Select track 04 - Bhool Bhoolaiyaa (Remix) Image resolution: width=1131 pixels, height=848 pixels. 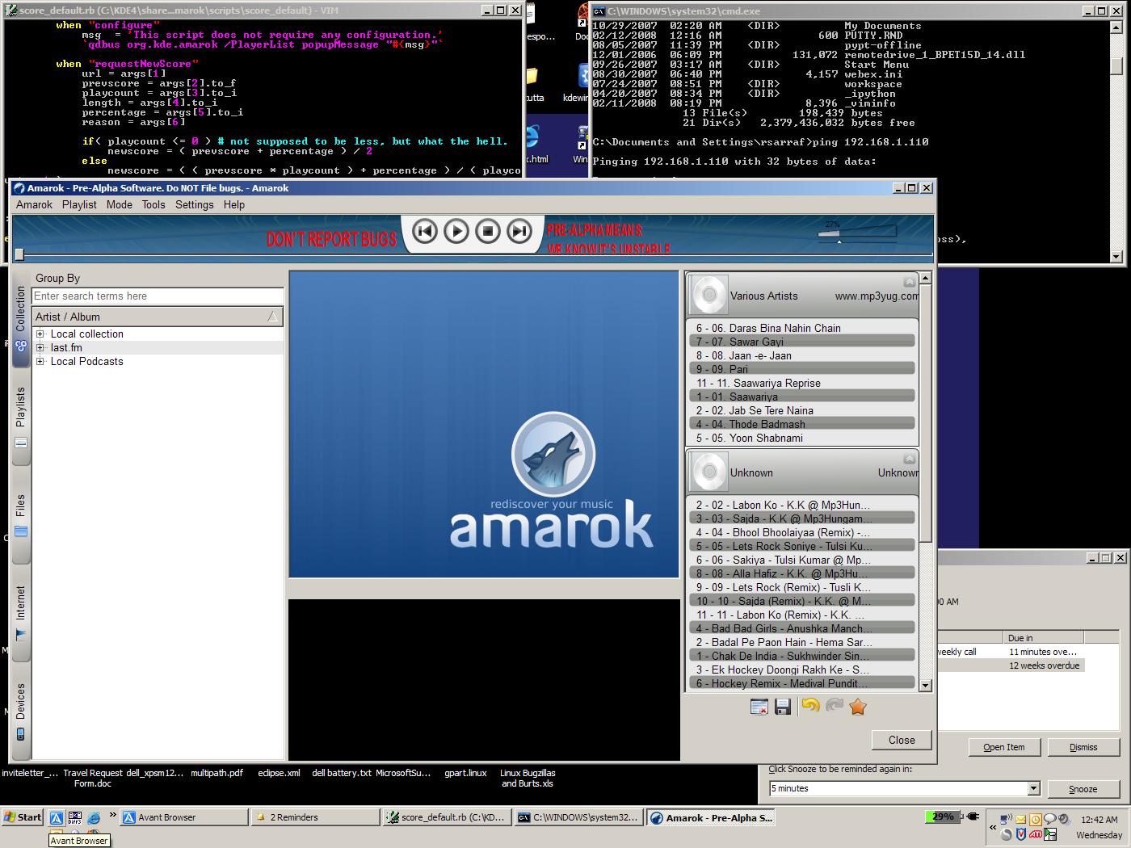804,532
